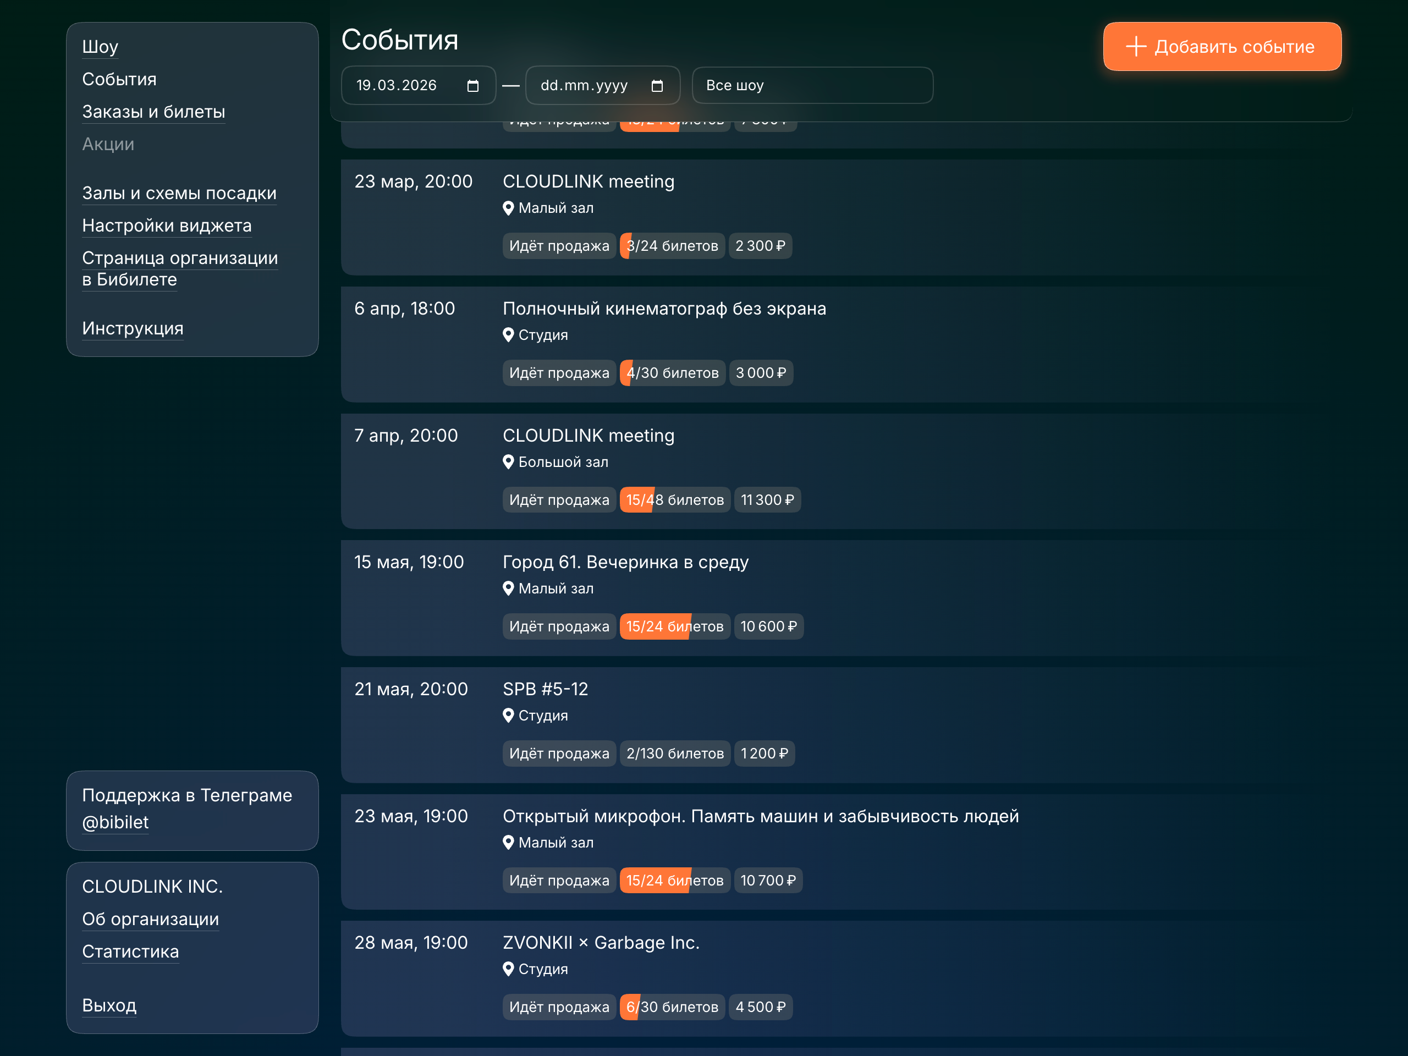The width and height of the screenshot is (1408, 1056).
Task: Open the end date calendar picker icon
Action: (x=657, y=86)
